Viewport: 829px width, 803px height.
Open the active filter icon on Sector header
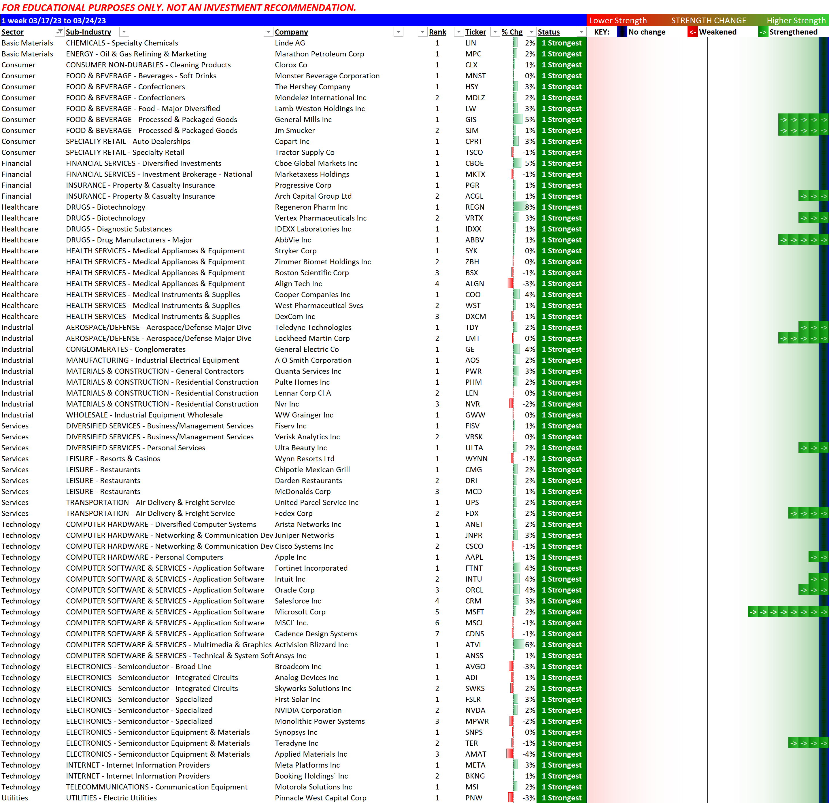click(x=60, y=32)
